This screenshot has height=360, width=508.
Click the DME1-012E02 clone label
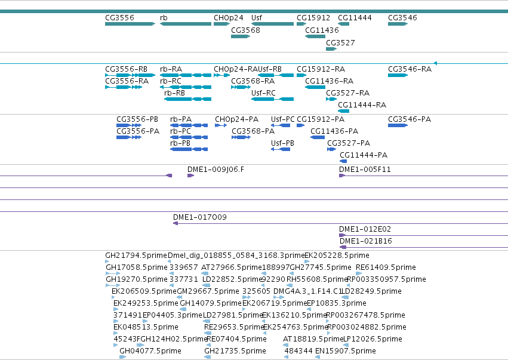point(365,229)
